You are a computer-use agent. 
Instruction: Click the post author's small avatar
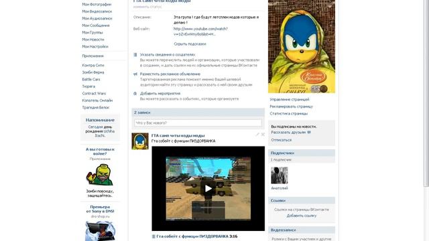click(x=140, y=141)
